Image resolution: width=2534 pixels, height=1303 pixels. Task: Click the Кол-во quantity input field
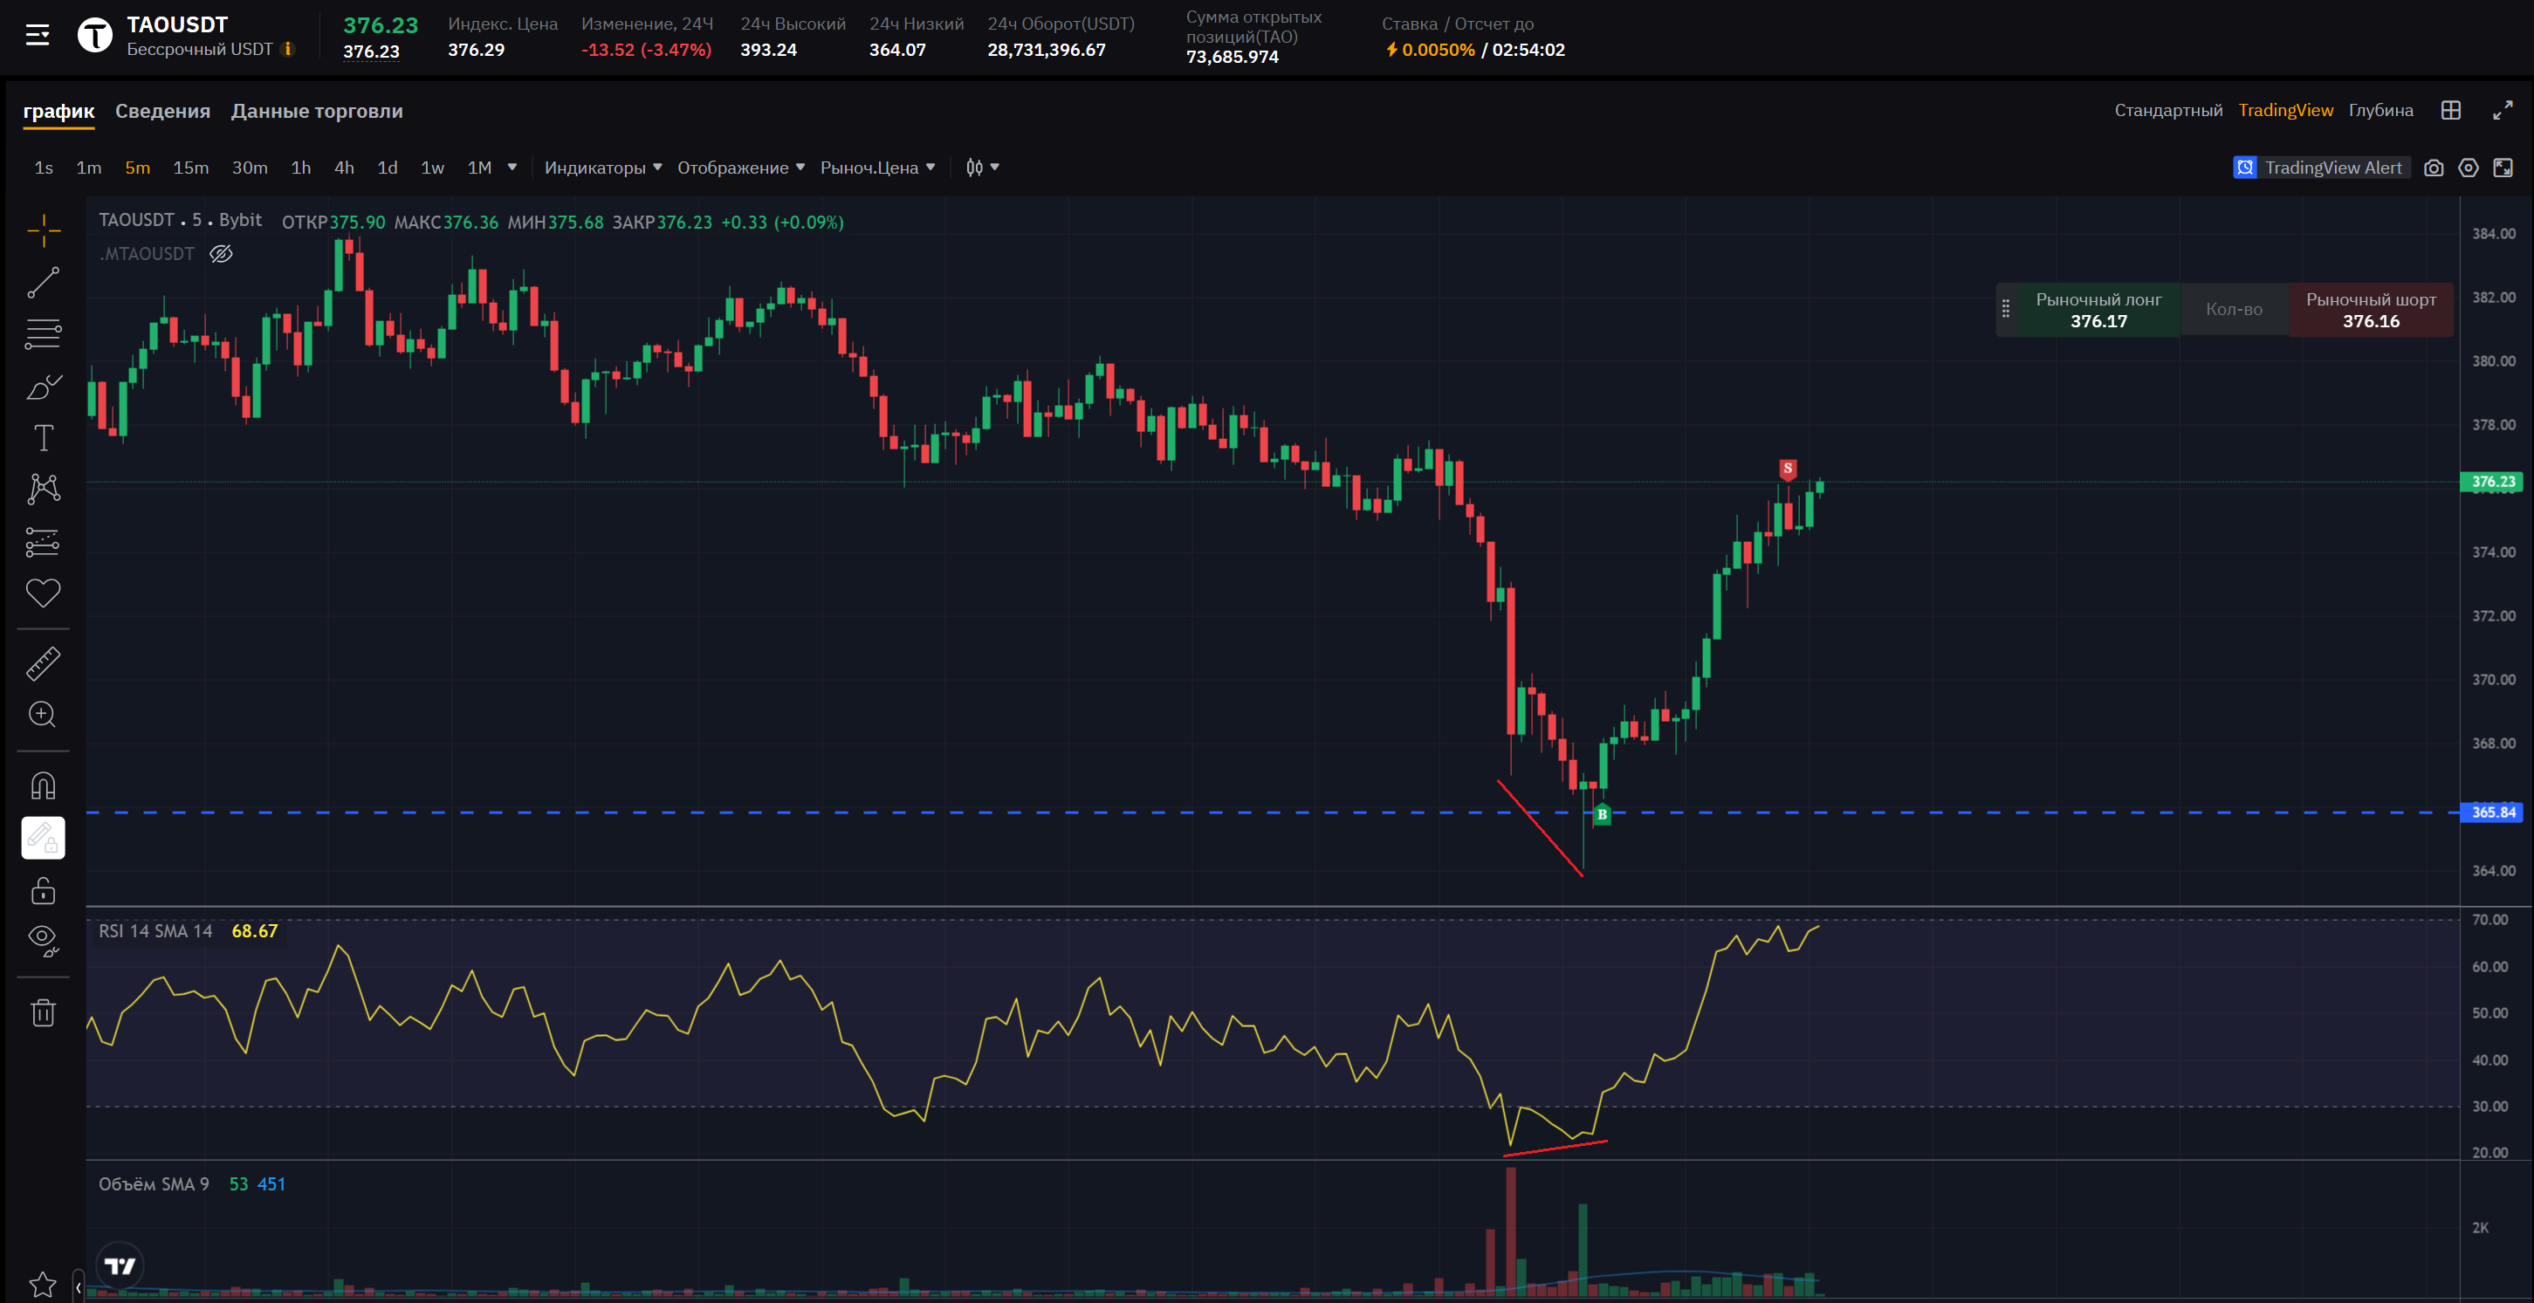(x=2233, y=310)
